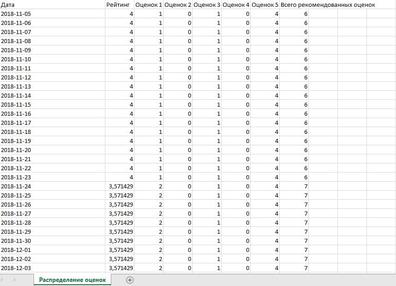Select the rating value 4 in row 2018-11-19
The height and width of the screenshot is (286, 396).
pyautogui.click(x=119, y=141)
